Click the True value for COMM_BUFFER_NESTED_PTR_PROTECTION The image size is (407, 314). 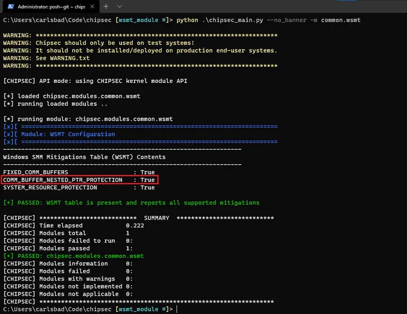(x=147, y=180)
